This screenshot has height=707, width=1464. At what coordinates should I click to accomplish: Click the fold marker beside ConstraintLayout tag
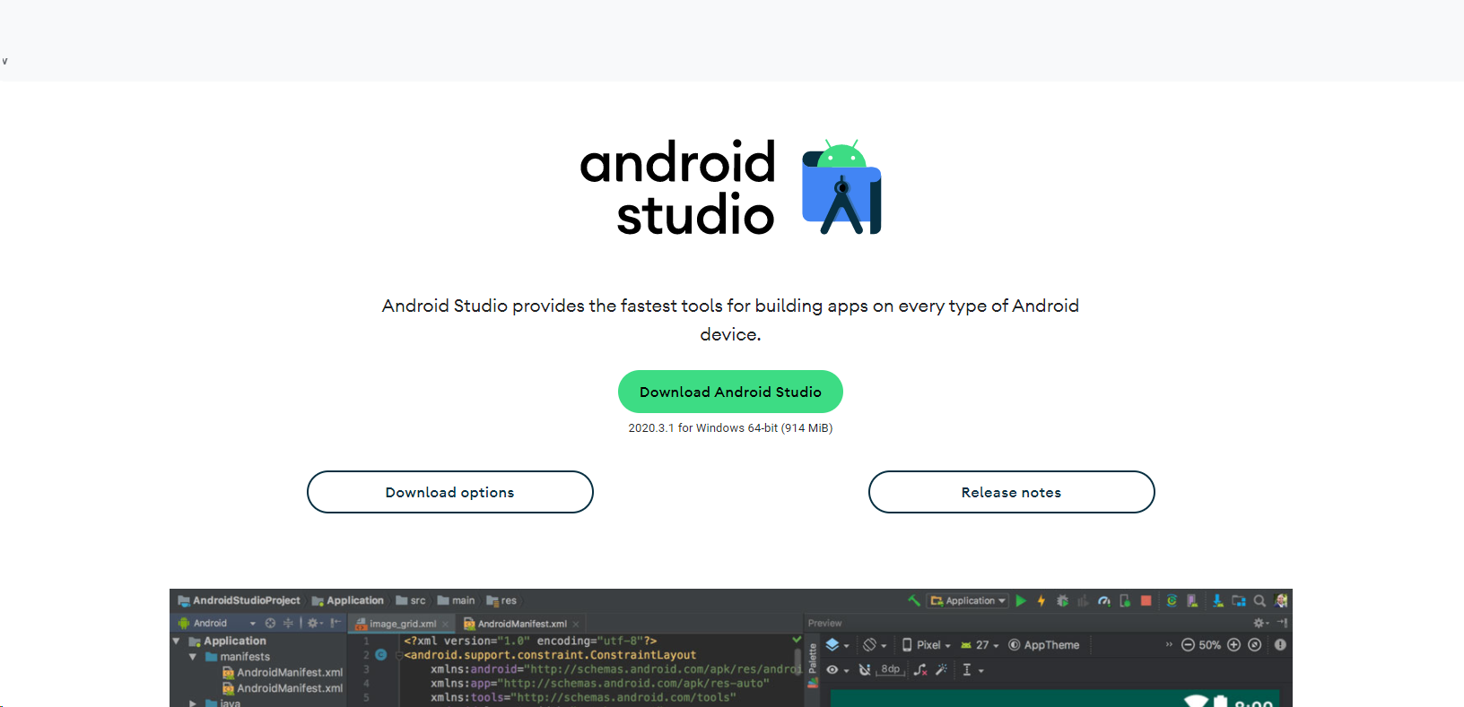point(399,656)
